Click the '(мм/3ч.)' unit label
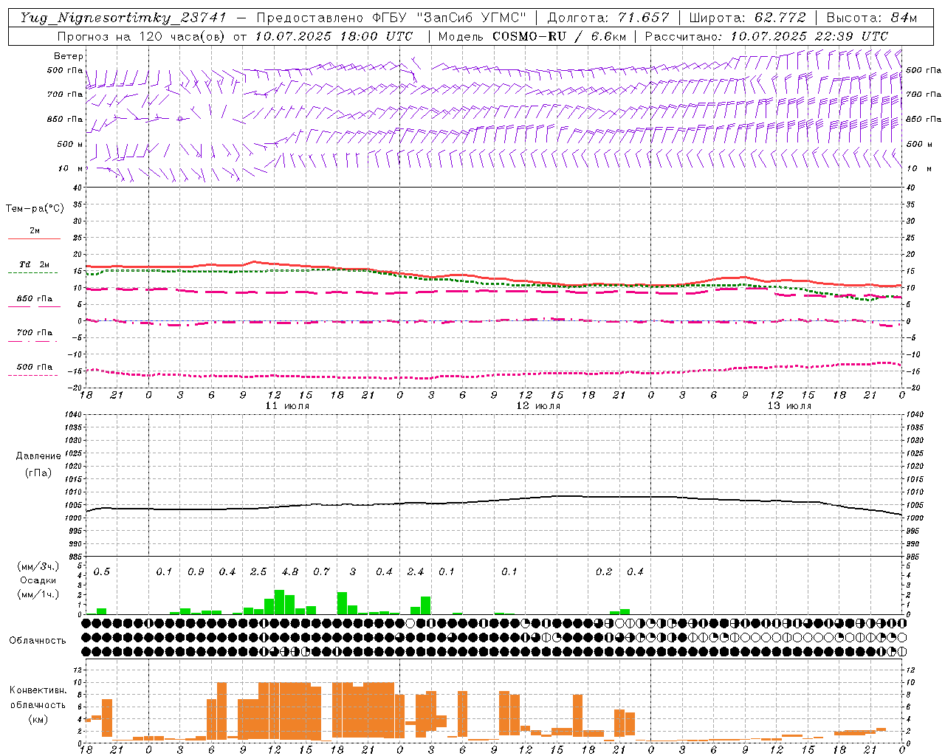 38,566
